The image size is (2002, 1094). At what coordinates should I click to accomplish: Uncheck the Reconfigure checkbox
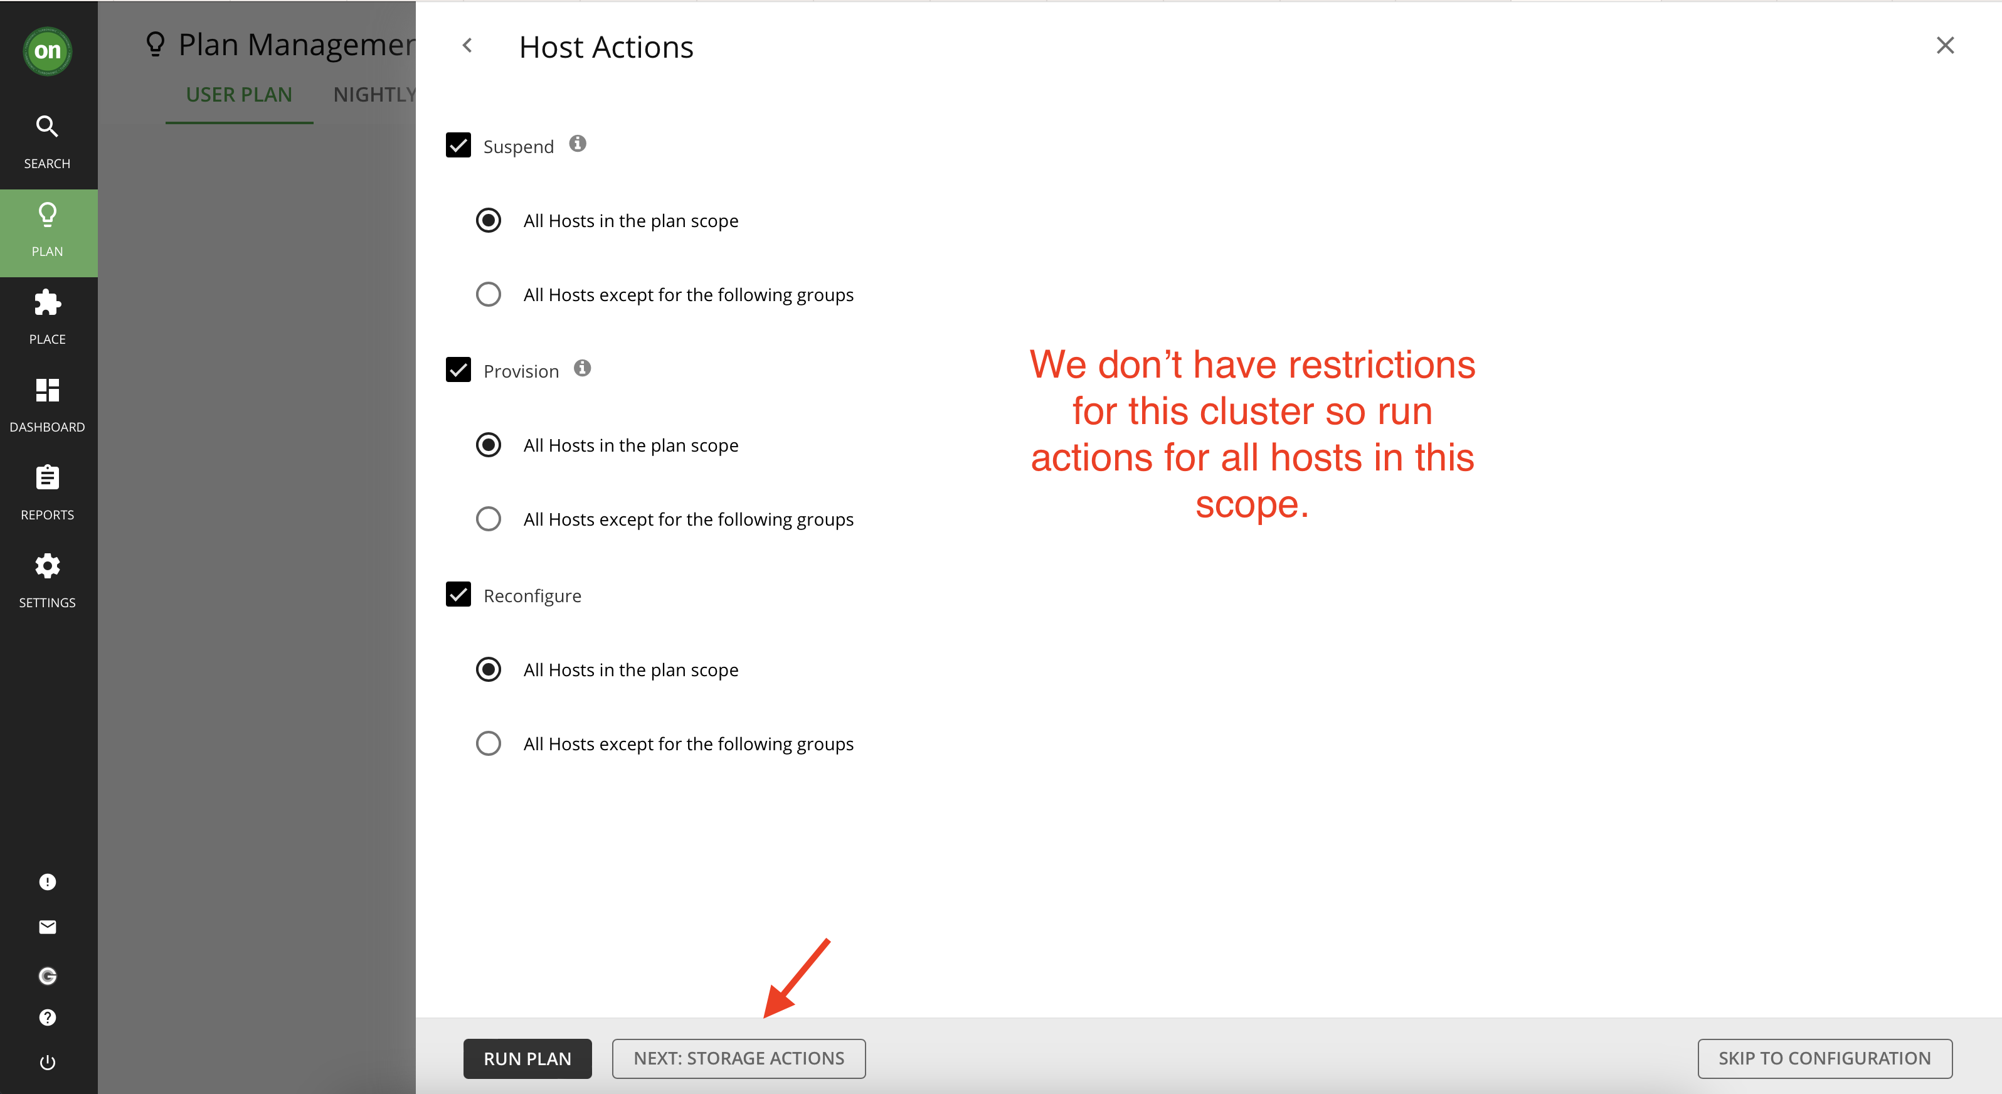[458, 594]
